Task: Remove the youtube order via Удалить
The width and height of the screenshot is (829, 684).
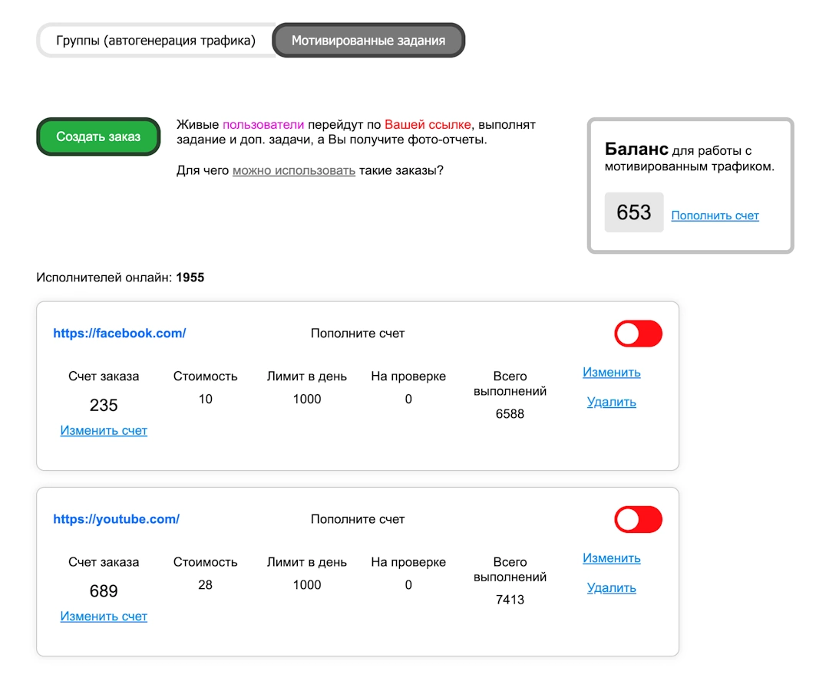Action: point(611,587)
